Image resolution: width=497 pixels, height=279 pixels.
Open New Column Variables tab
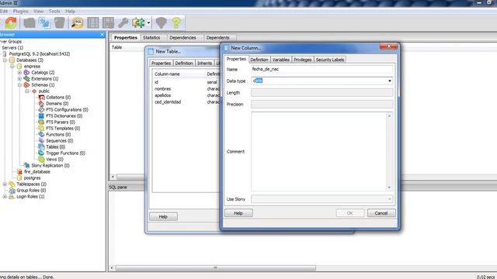(281, 60)
